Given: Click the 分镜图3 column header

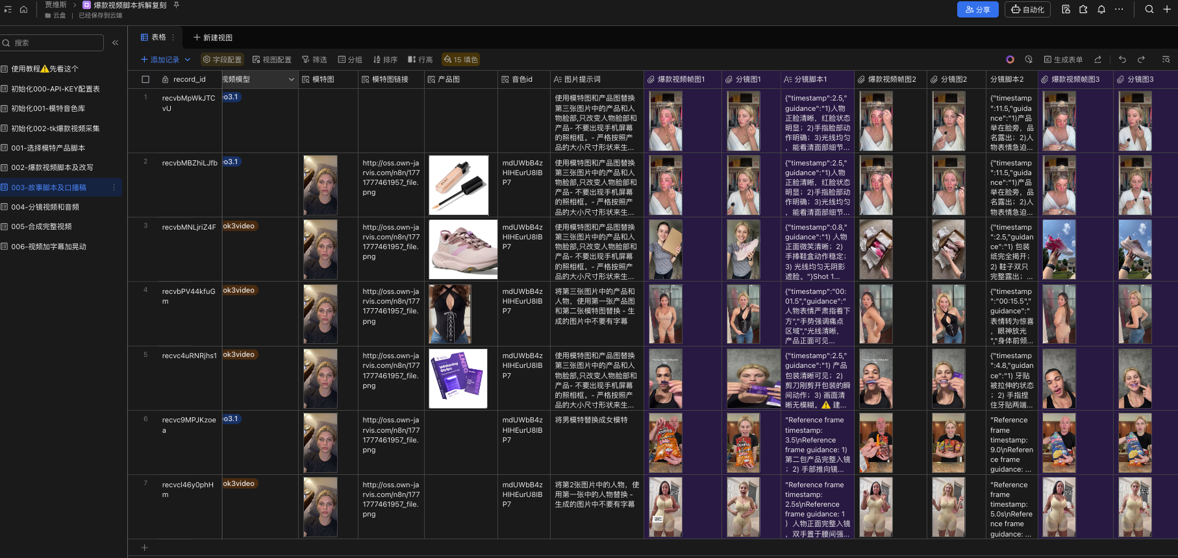Looking at the screenshot, I should click(x=1145, y=79).
